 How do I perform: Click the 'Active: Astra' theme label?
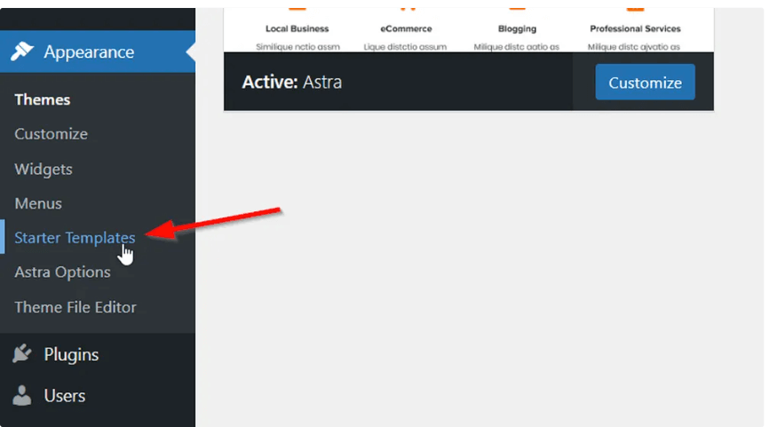pyautogui.click(x=292, y=82)
